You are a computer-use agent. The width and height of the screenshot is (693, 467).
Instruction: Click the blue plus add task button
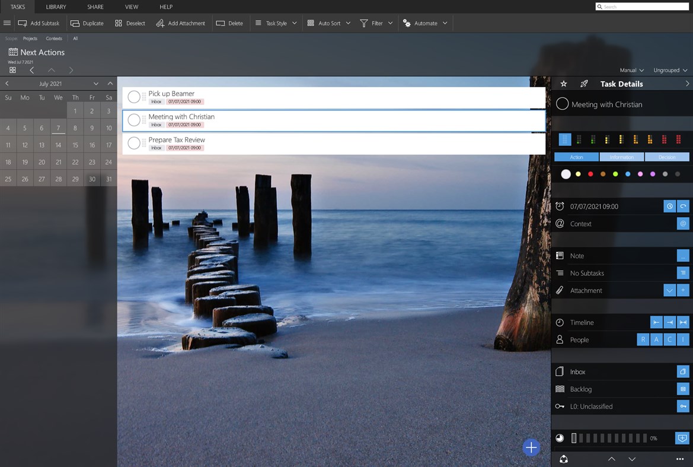tap(531, 447)
